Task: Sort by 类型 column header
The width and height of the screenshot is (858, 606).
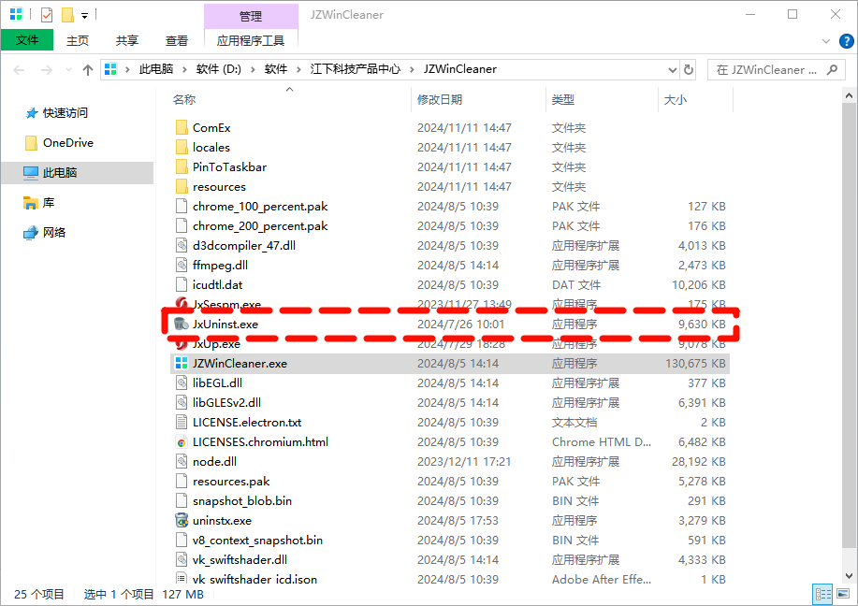Action: (x=562, y=99)
